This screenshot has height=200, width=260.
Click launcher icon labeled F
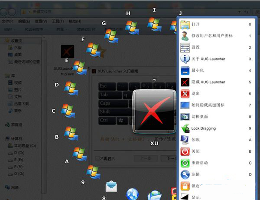[x=93, y=49]
